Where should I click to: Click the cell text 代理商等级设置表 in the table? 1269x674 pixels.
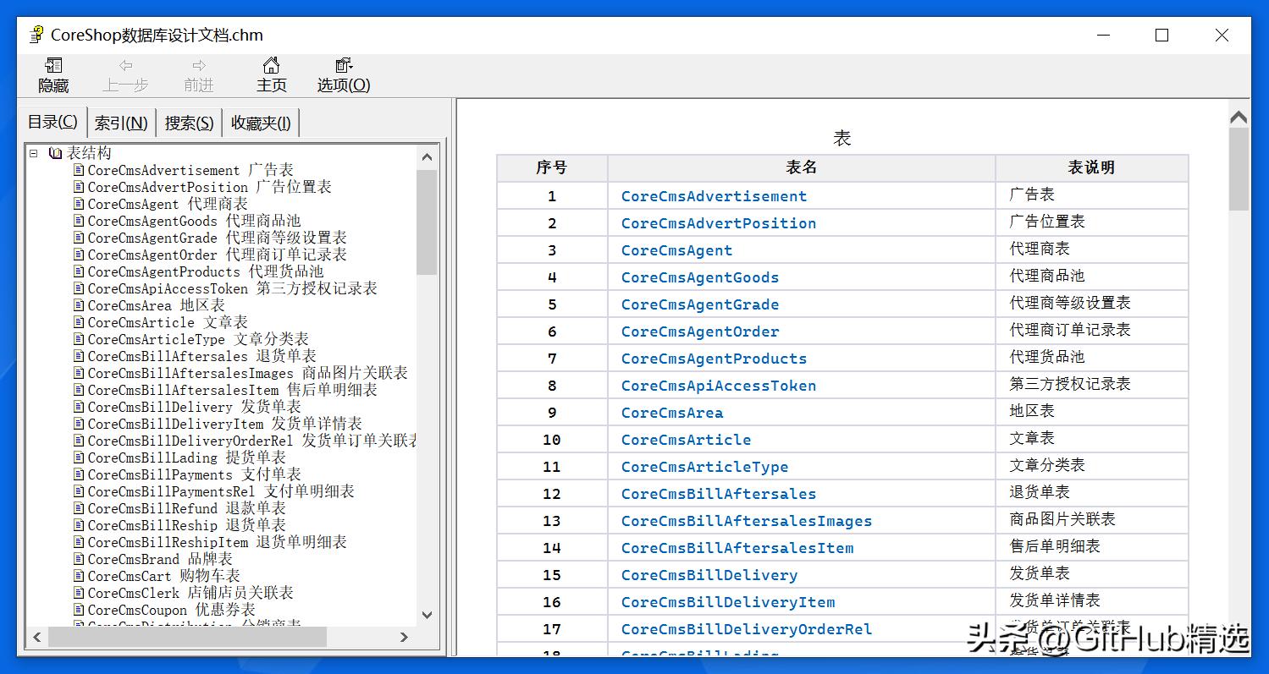tap(1070, 303)
